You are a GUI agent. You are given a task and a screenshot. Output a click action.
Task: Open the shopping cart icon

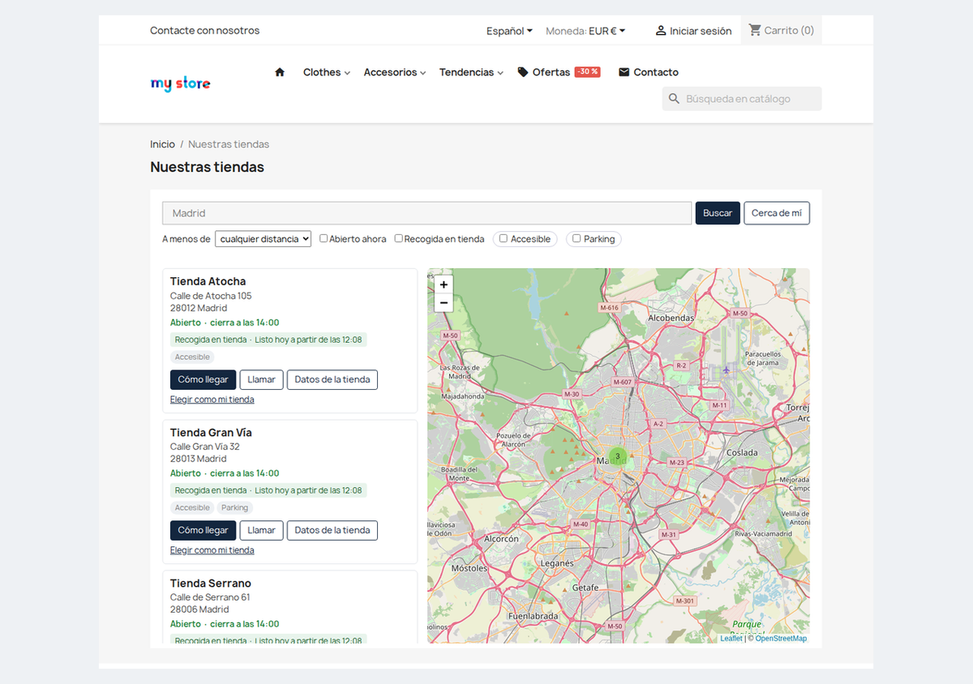point(755,30)
